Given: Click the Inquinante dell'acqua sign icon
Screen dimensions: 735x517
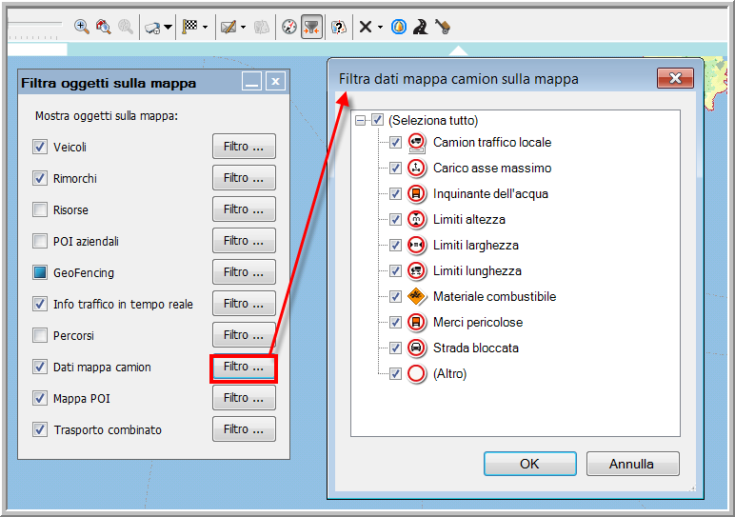Looking at the screenshot, I should click(x=416, y=193).
